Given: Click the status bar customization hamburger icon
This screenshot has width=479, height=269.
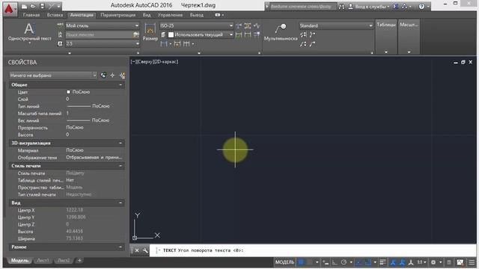Looking at the screenshot, I should pyautogui.click(x=472, y=262).
